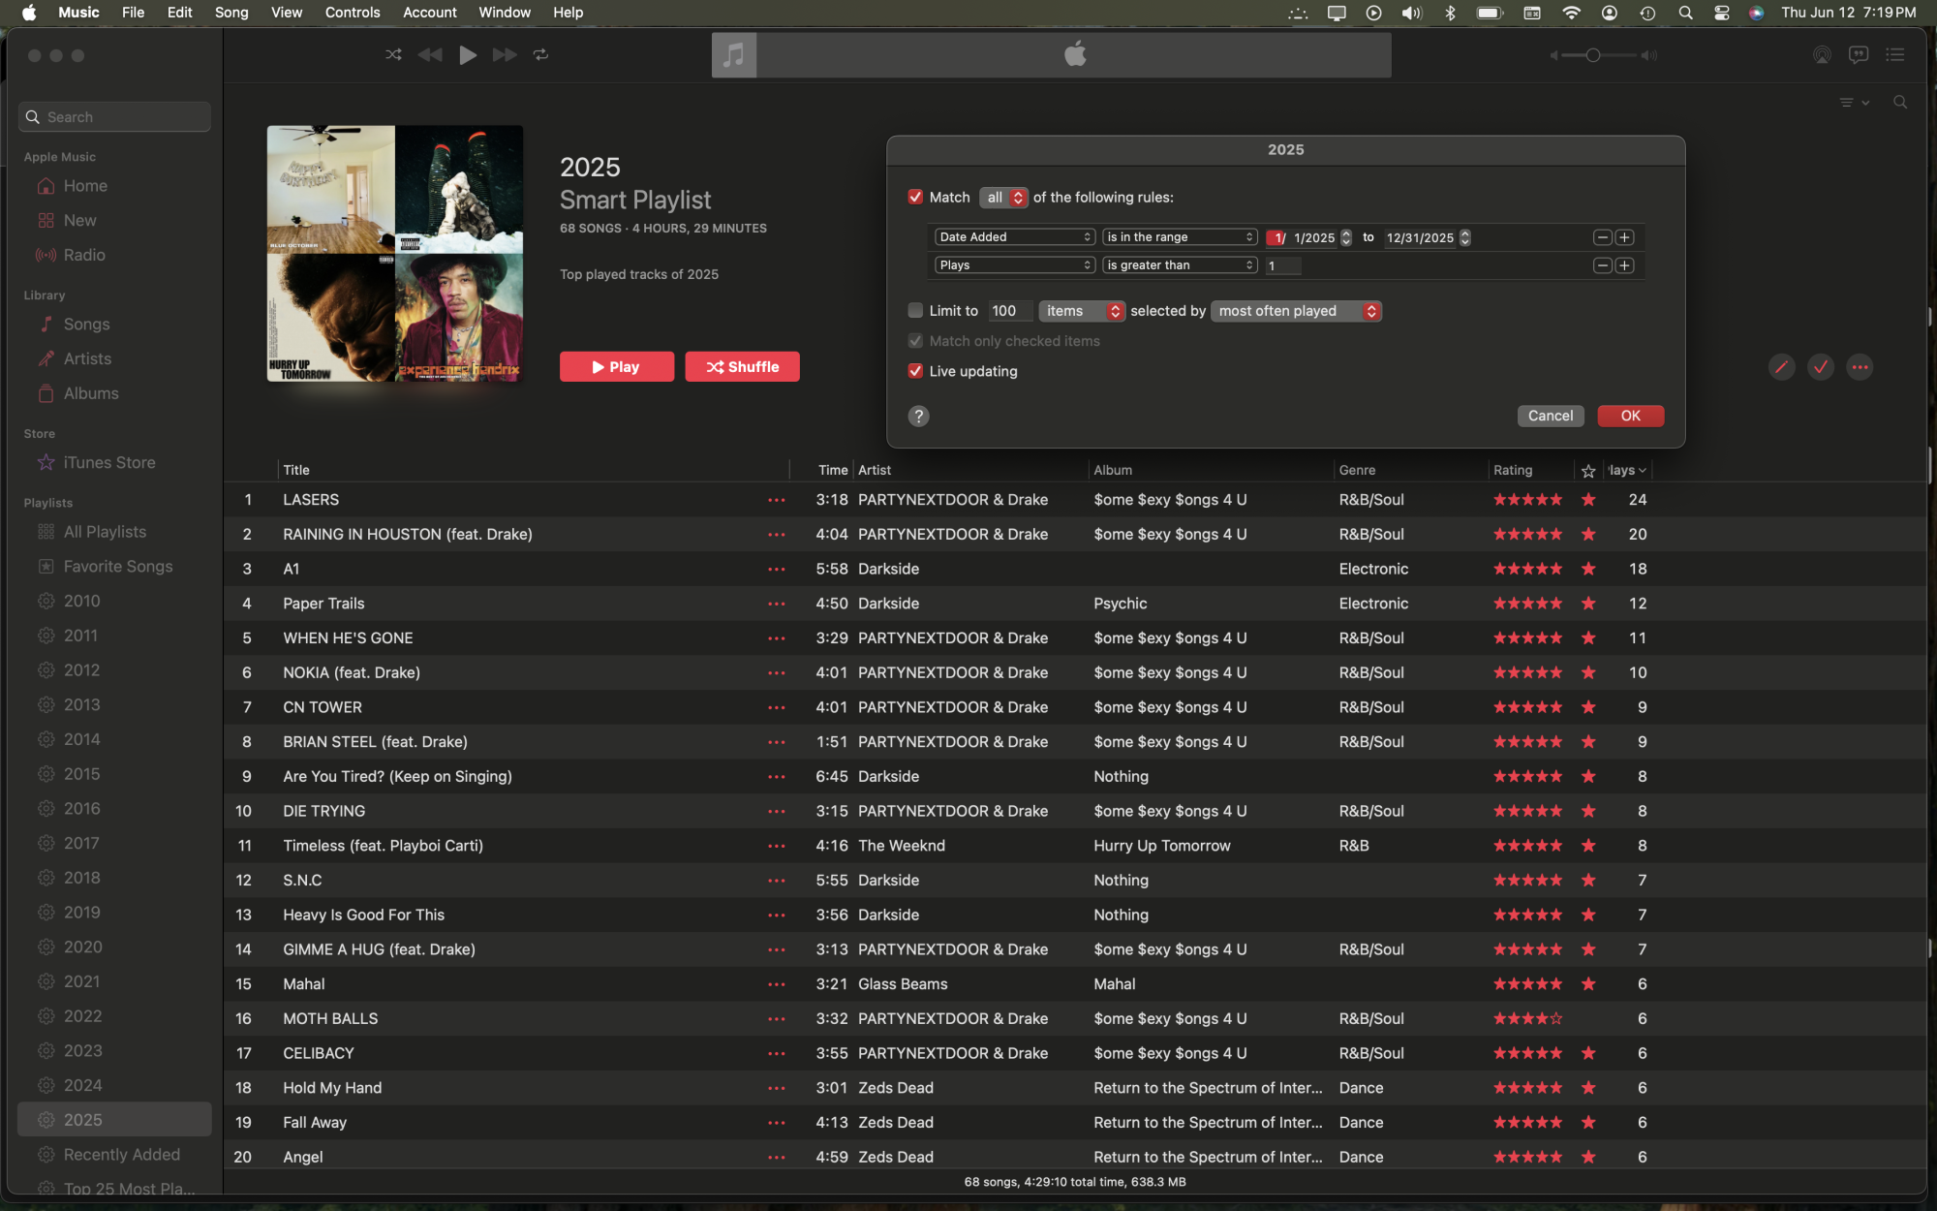Uncheck the Live updating checkbox
Viewport: 1937px width, 1211px height.
click(x=915, y=371)
